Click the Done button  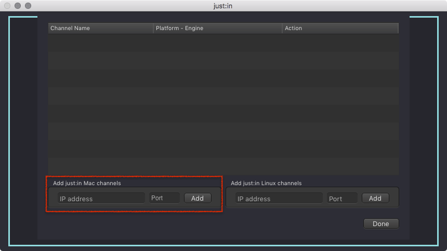pyautogui.click(x=381, y=224)
